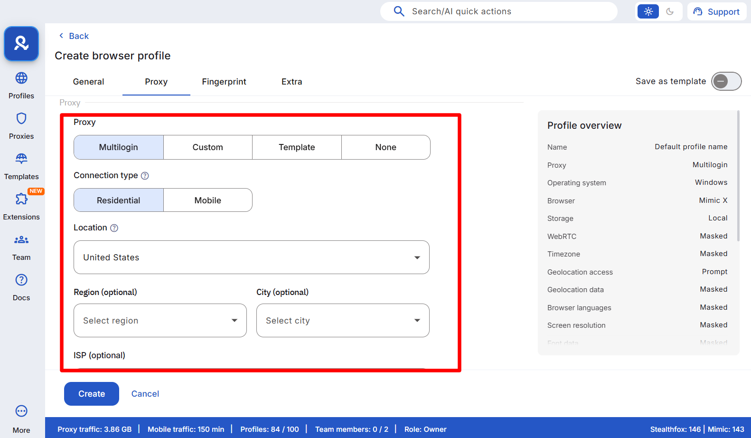Go to Proxies via shield icon
The height and width of the screenshot is (438, 751).
21,119
